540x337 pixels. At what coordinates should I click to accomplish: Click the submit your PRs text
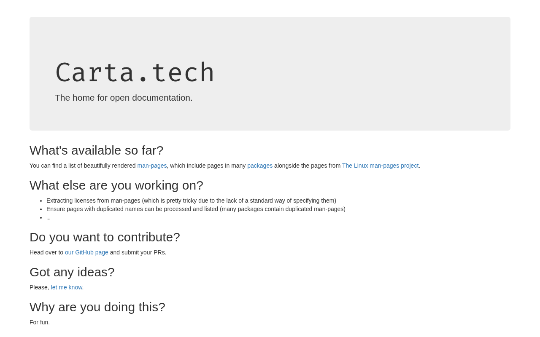click(138, 252)
